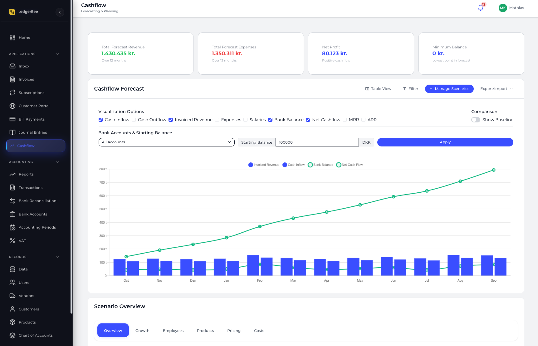Click the Filter button

(410, 89)
